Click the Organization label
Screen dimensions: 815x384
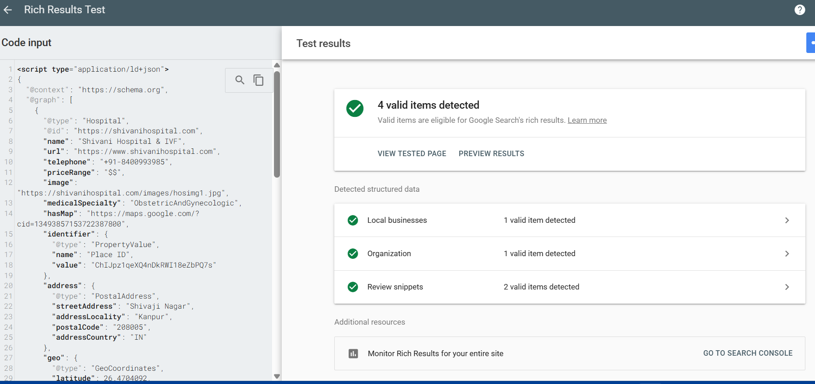[389, 253]
